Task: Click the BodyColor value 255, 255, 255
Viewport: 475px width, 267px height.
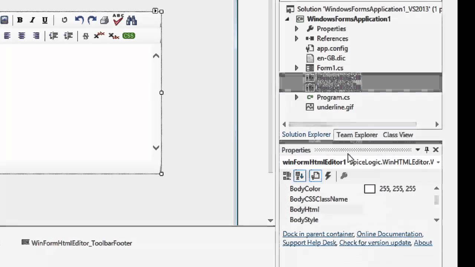Action: point(397,189)
